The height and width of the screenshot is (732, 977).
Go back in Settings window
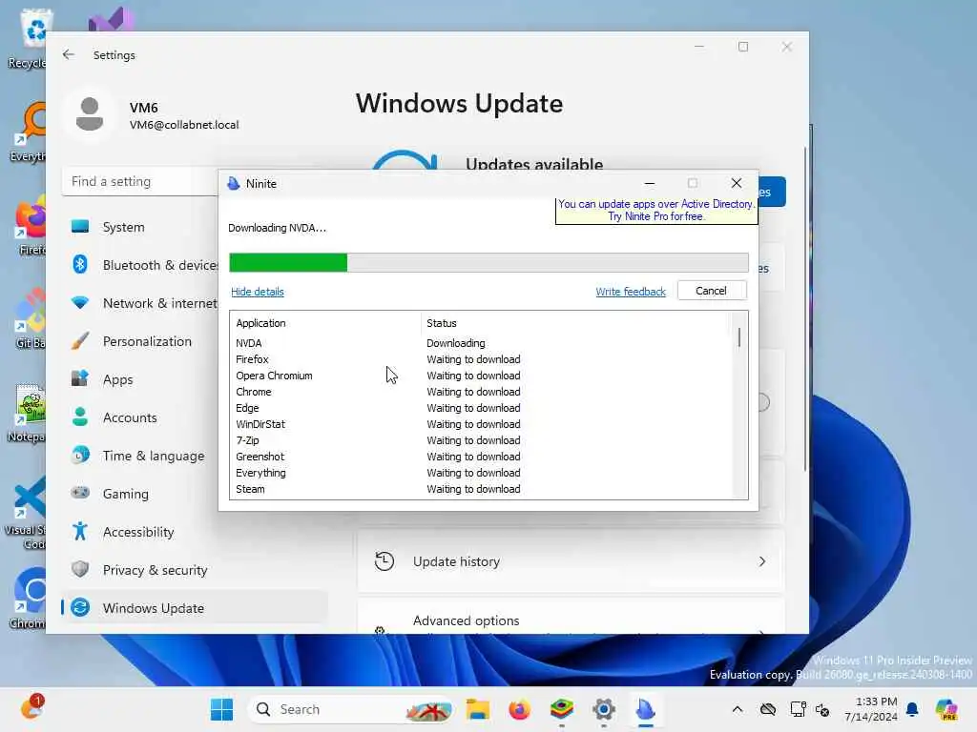point(69,54)
